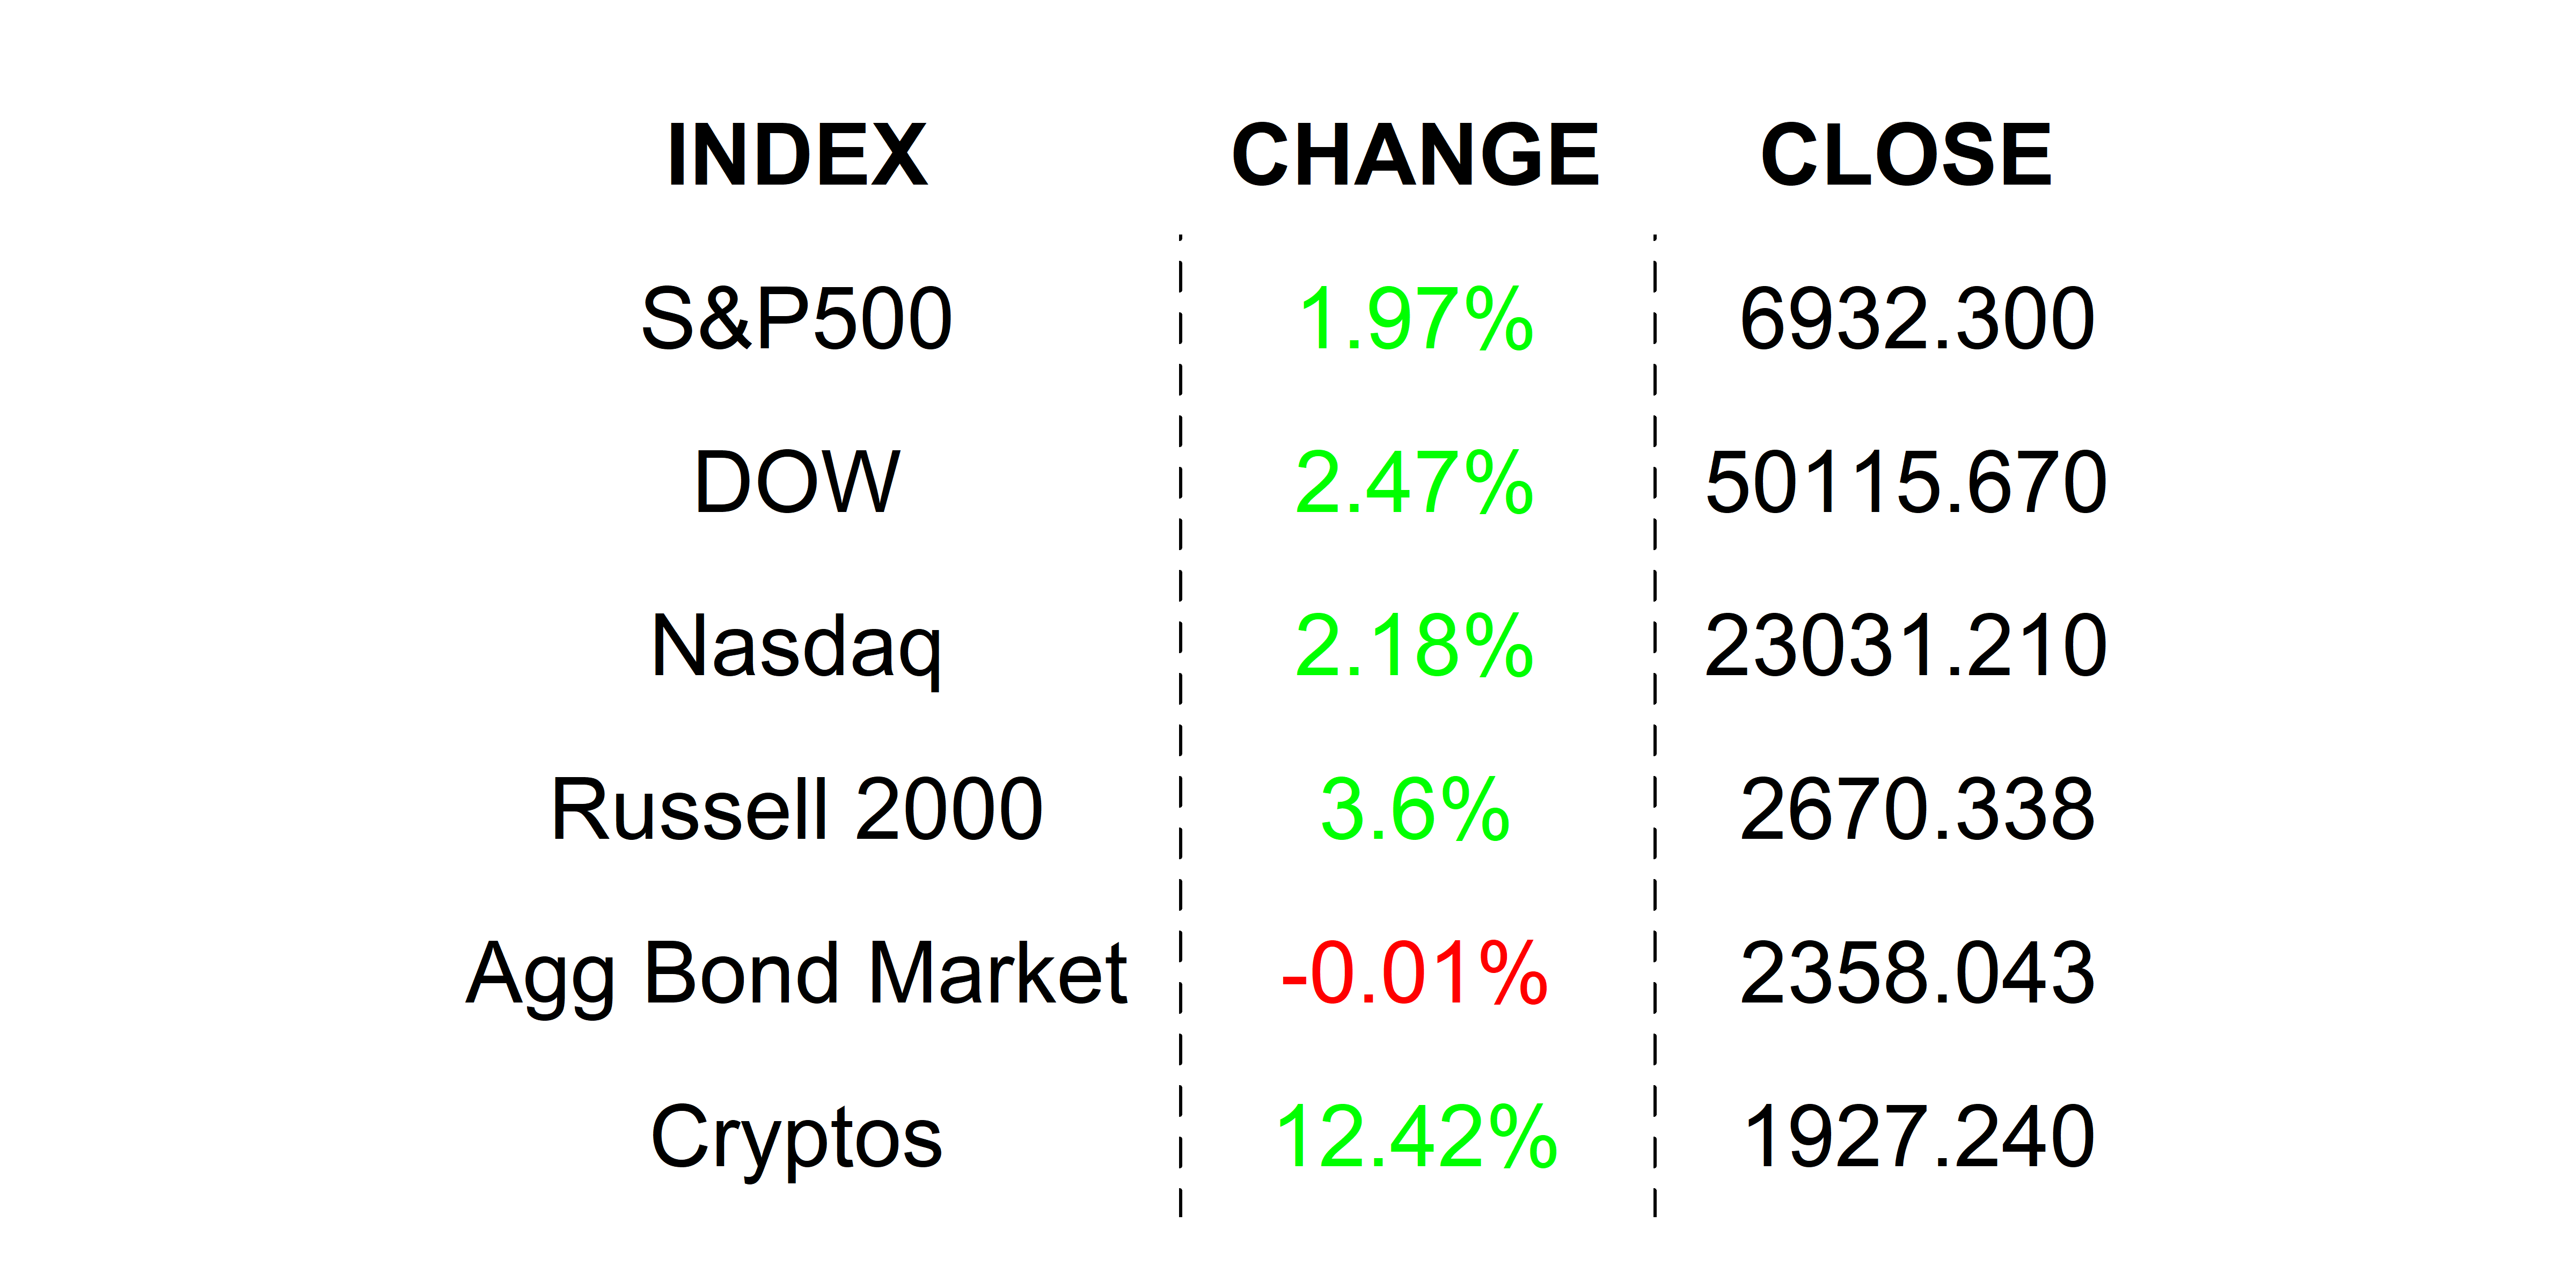The width and height of the screenshot is (2576, 1288).
Task: Click the red -0.01% change value
Action: pyautogui.click(x=1415, y=974)
